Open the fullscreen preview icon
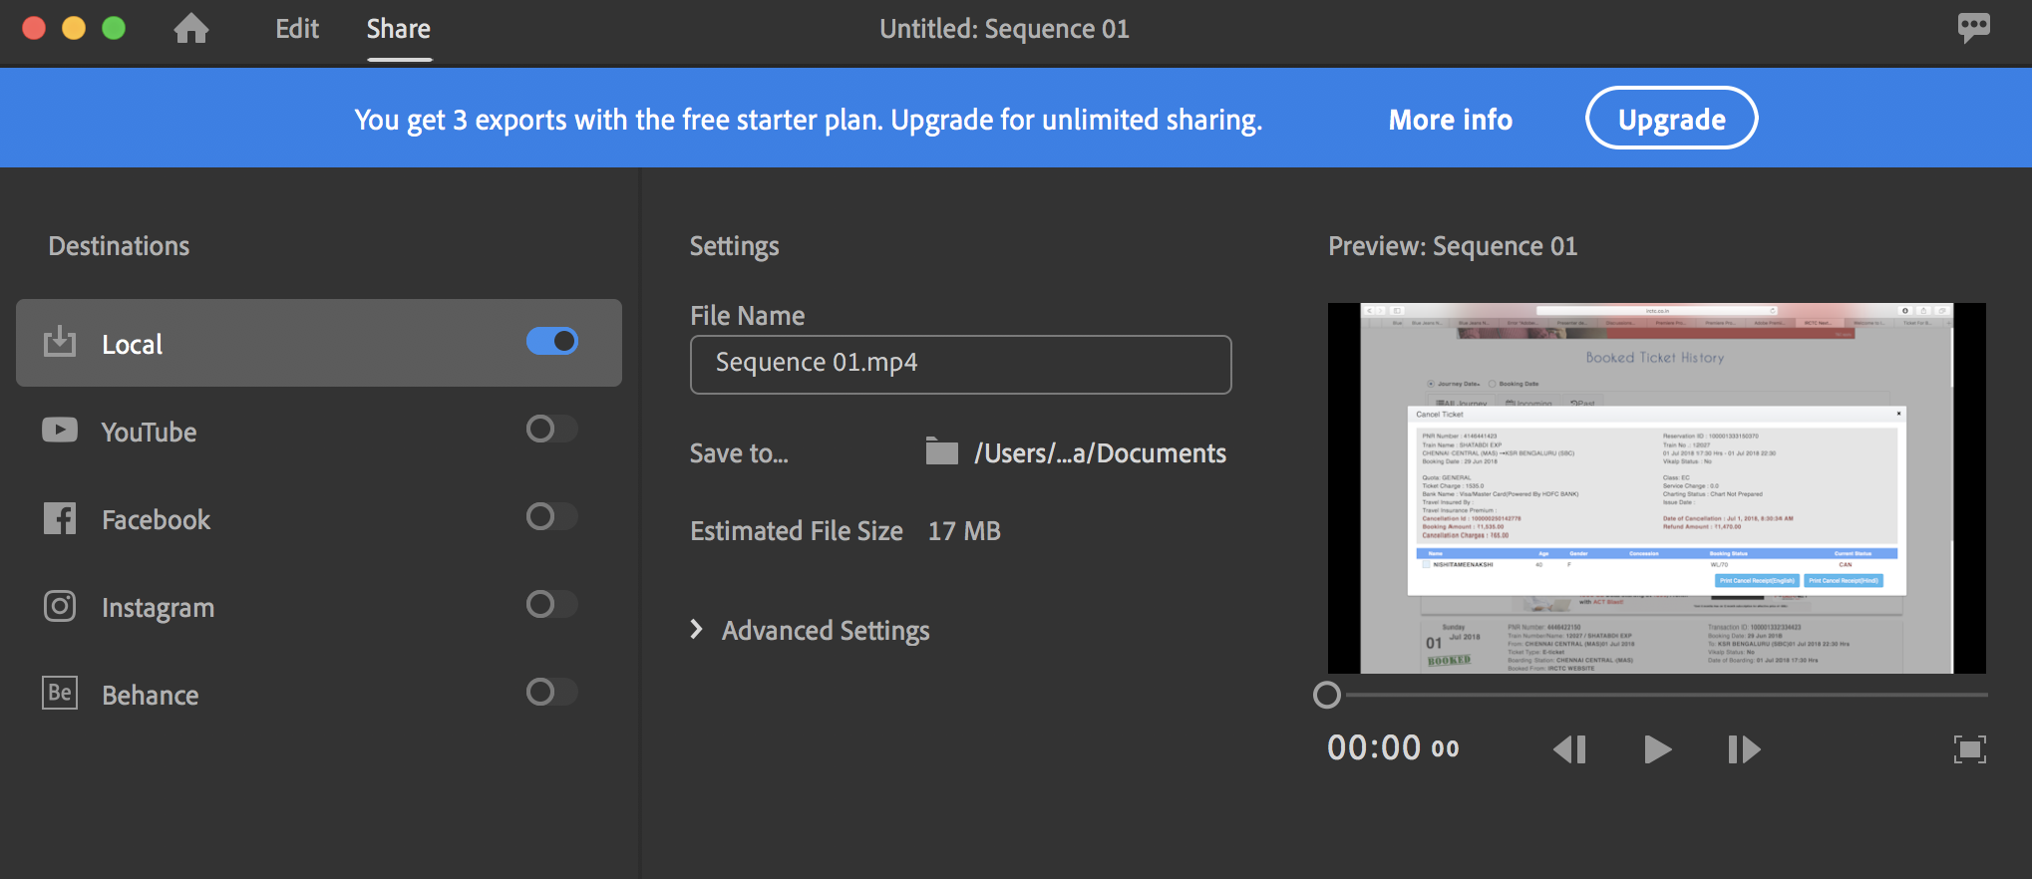This screenshot has width=2032, height=879. click(1969, 749)
